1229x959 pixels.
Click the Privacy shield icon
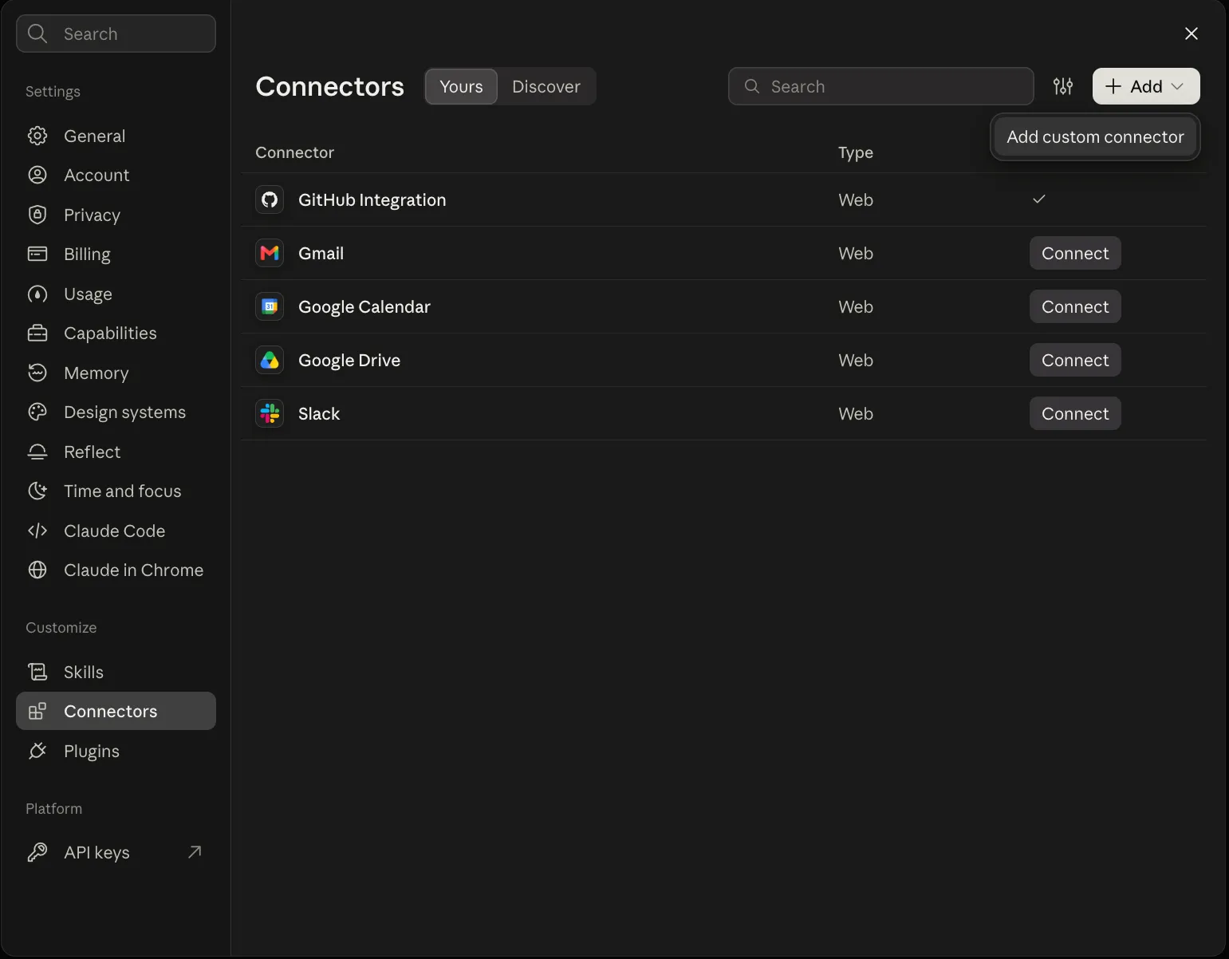37,215
